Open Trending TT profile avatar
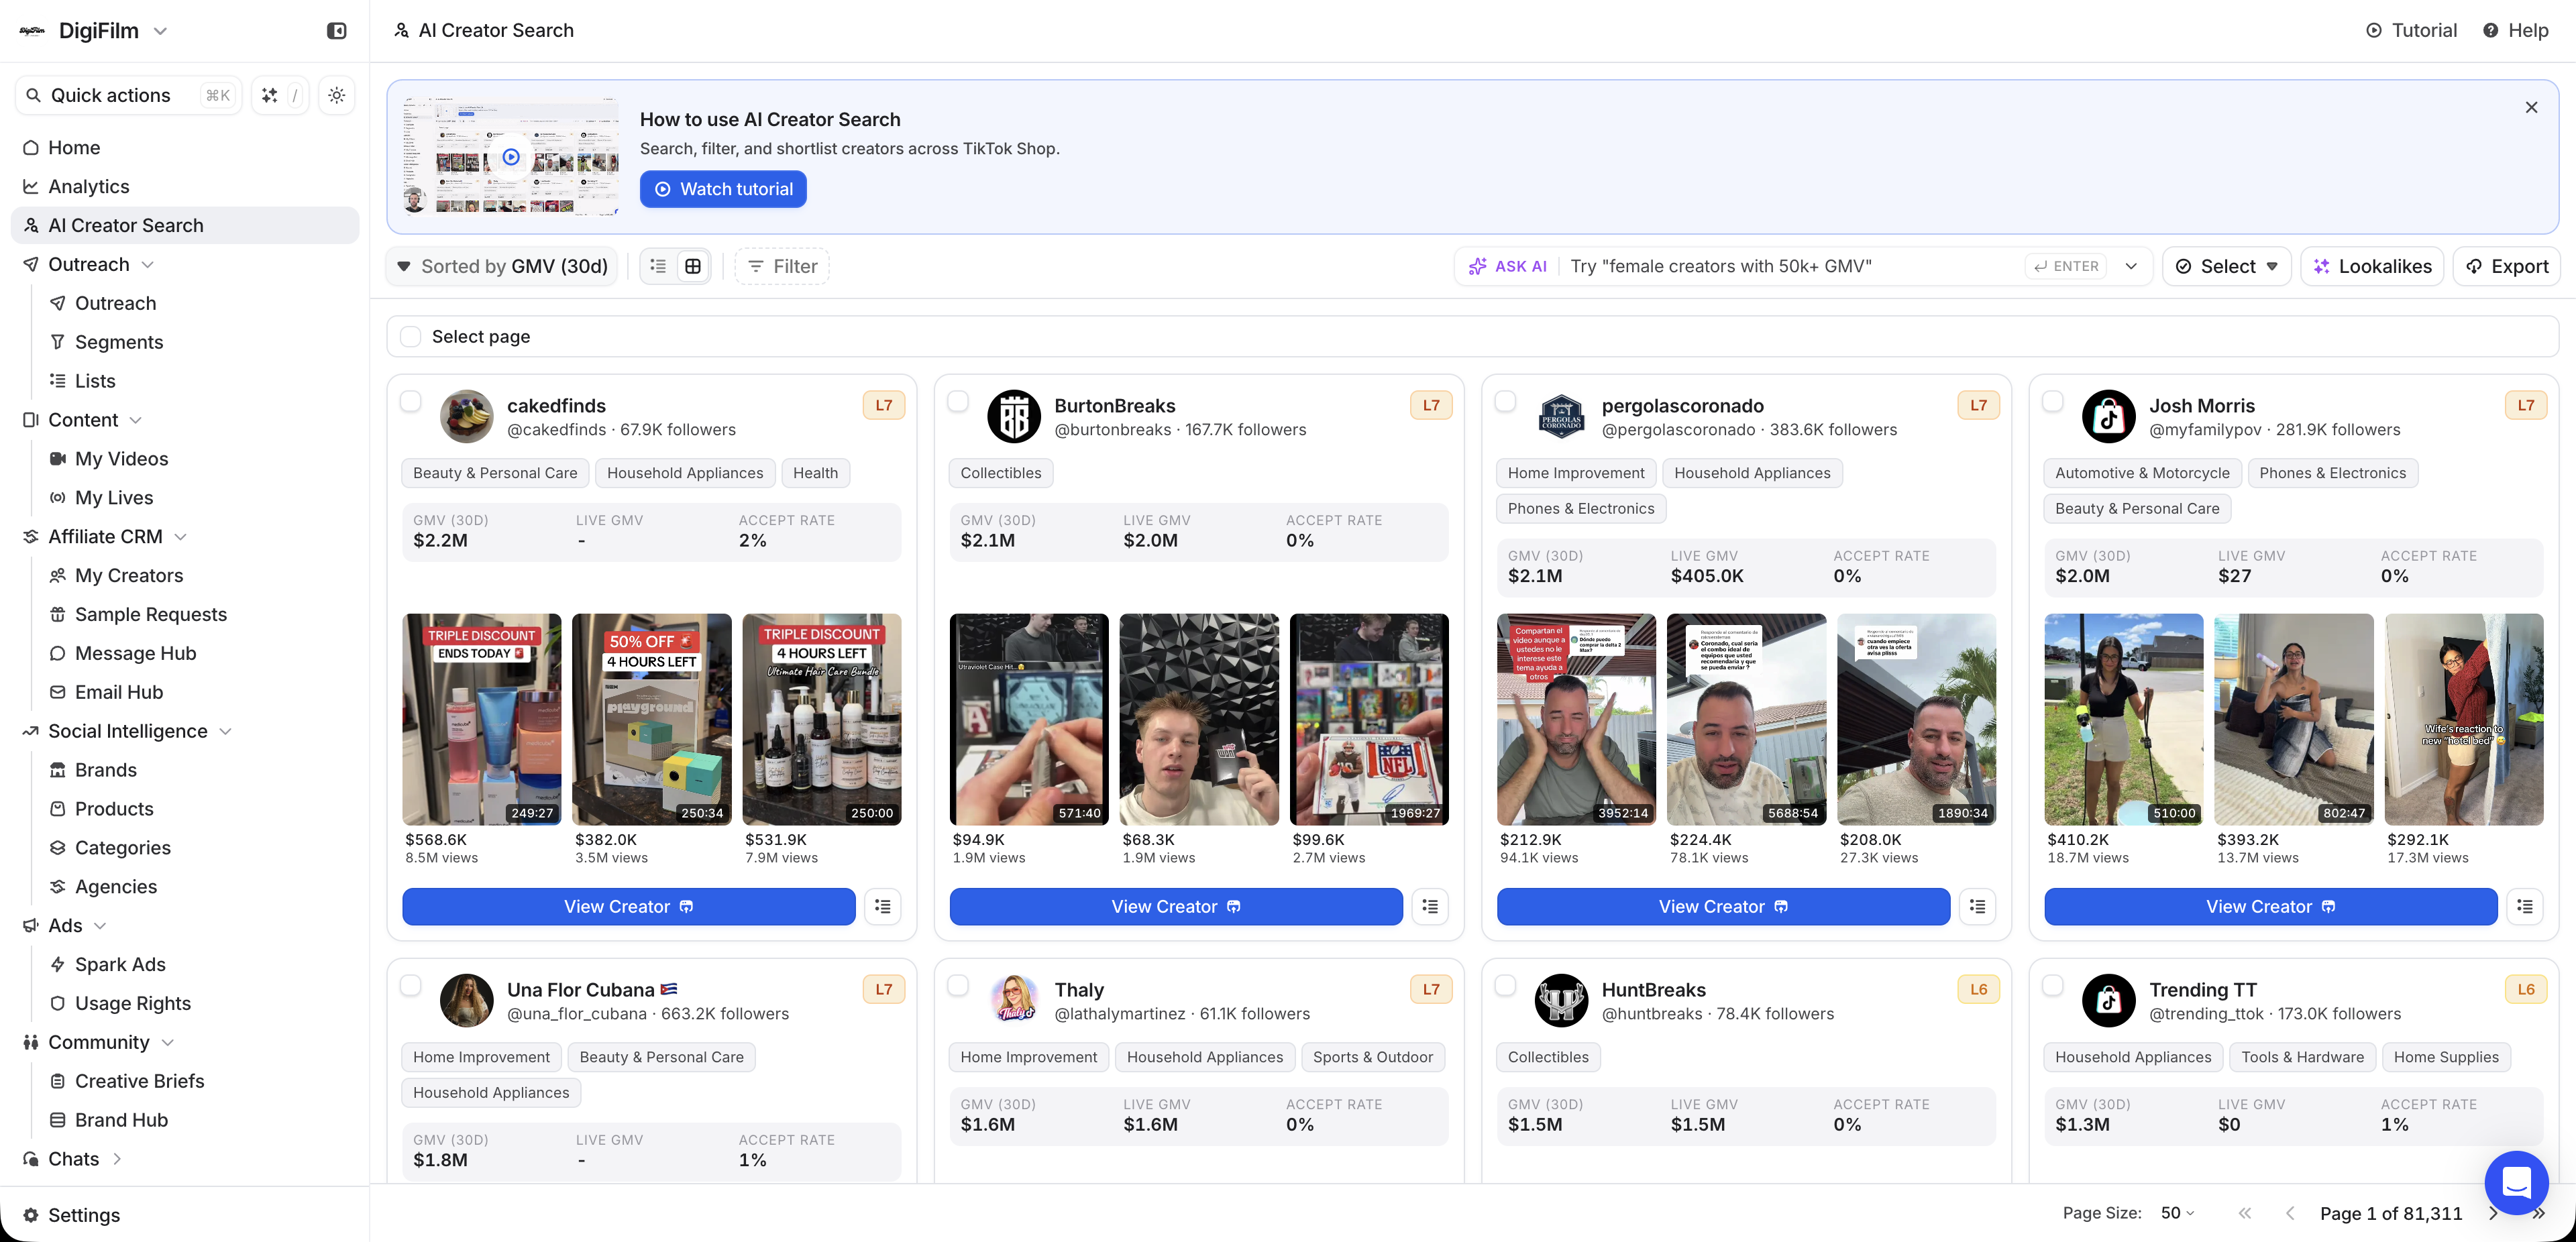The image size is (2576, 1242). coord(2109,1000)
